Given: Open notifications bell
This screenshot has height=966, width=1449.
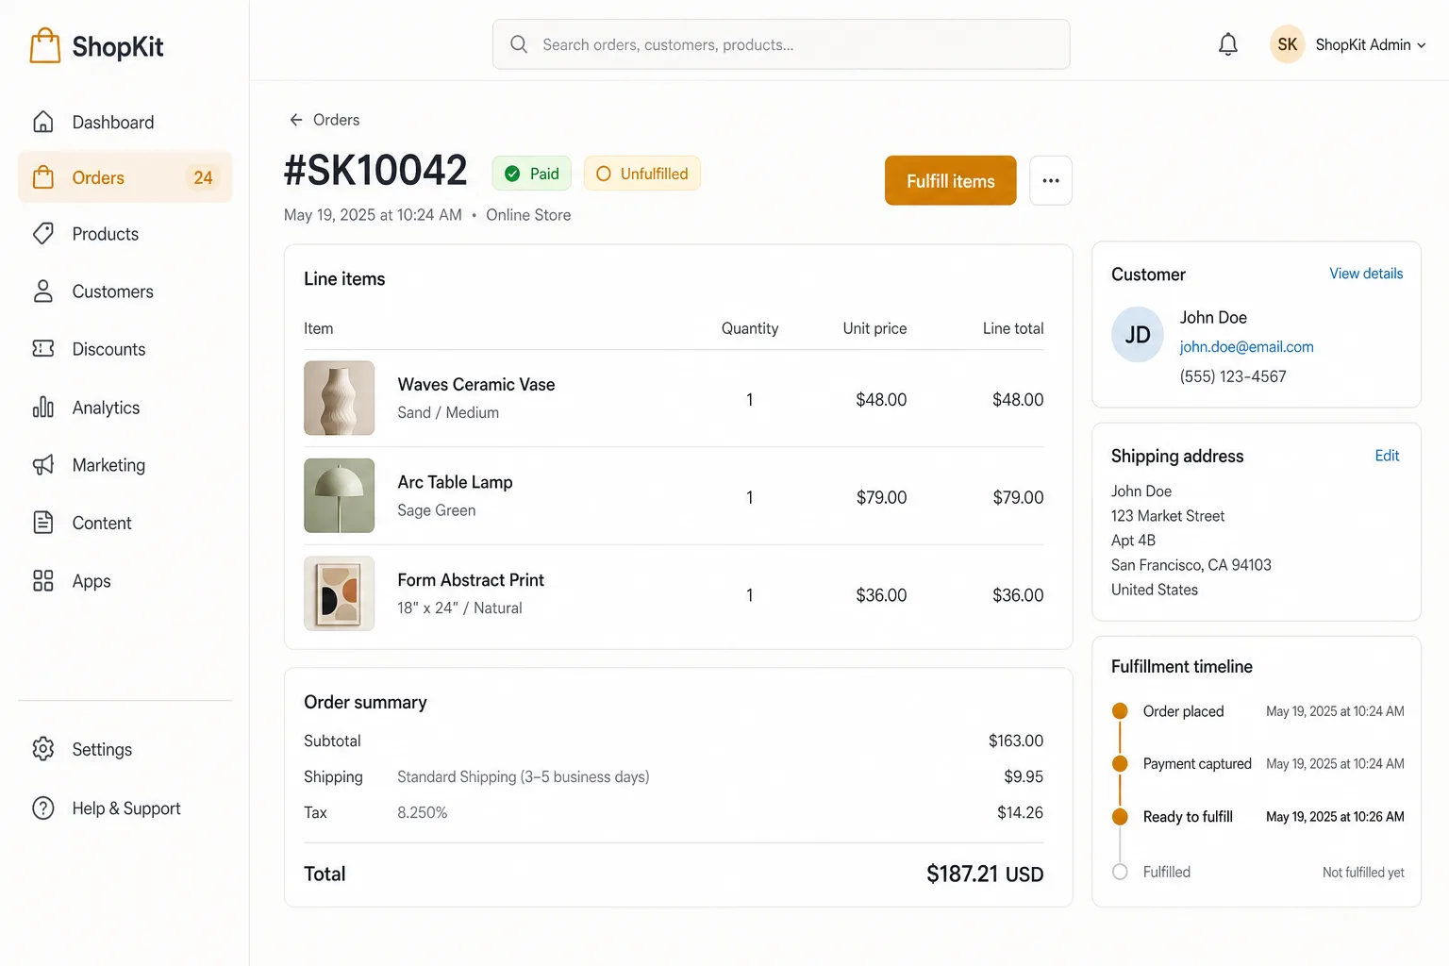Looking at the screenshot, I should click(1227, 44).
